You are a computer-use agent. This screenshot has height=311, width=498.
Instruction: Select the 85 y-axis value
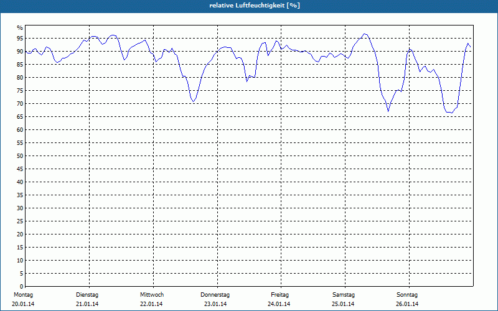coord(20,65)
